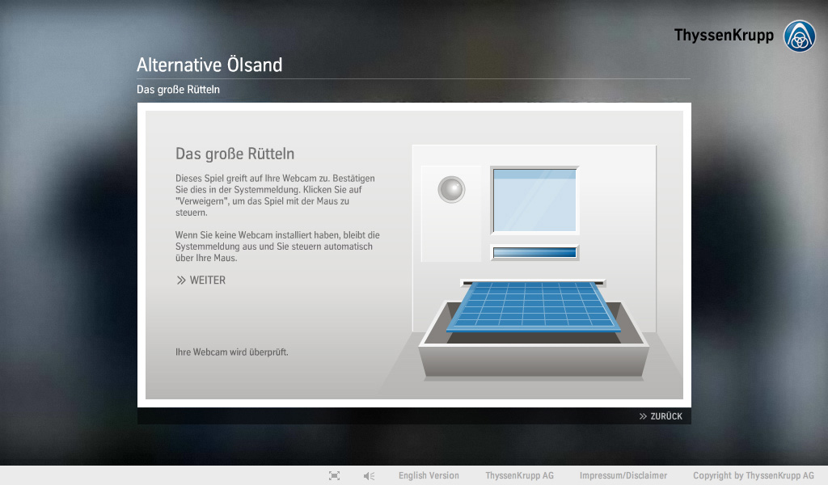Click the ThyssenKrupp wordmark text
The height and width of the screenshot is (485, 828).
724,36
